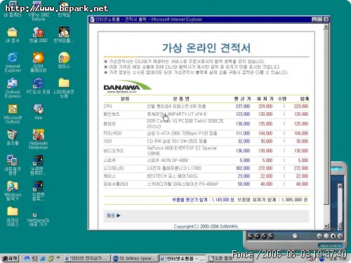
Task: Open the PC도사 프로 desktop icon
Action: click(x=39, y=86)
